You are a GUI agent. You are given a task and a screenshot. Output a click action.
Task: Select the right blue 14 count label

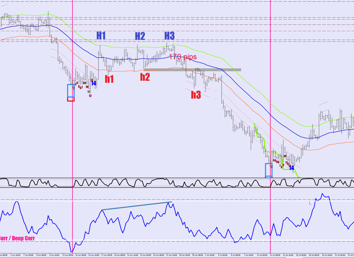[291, 168]
